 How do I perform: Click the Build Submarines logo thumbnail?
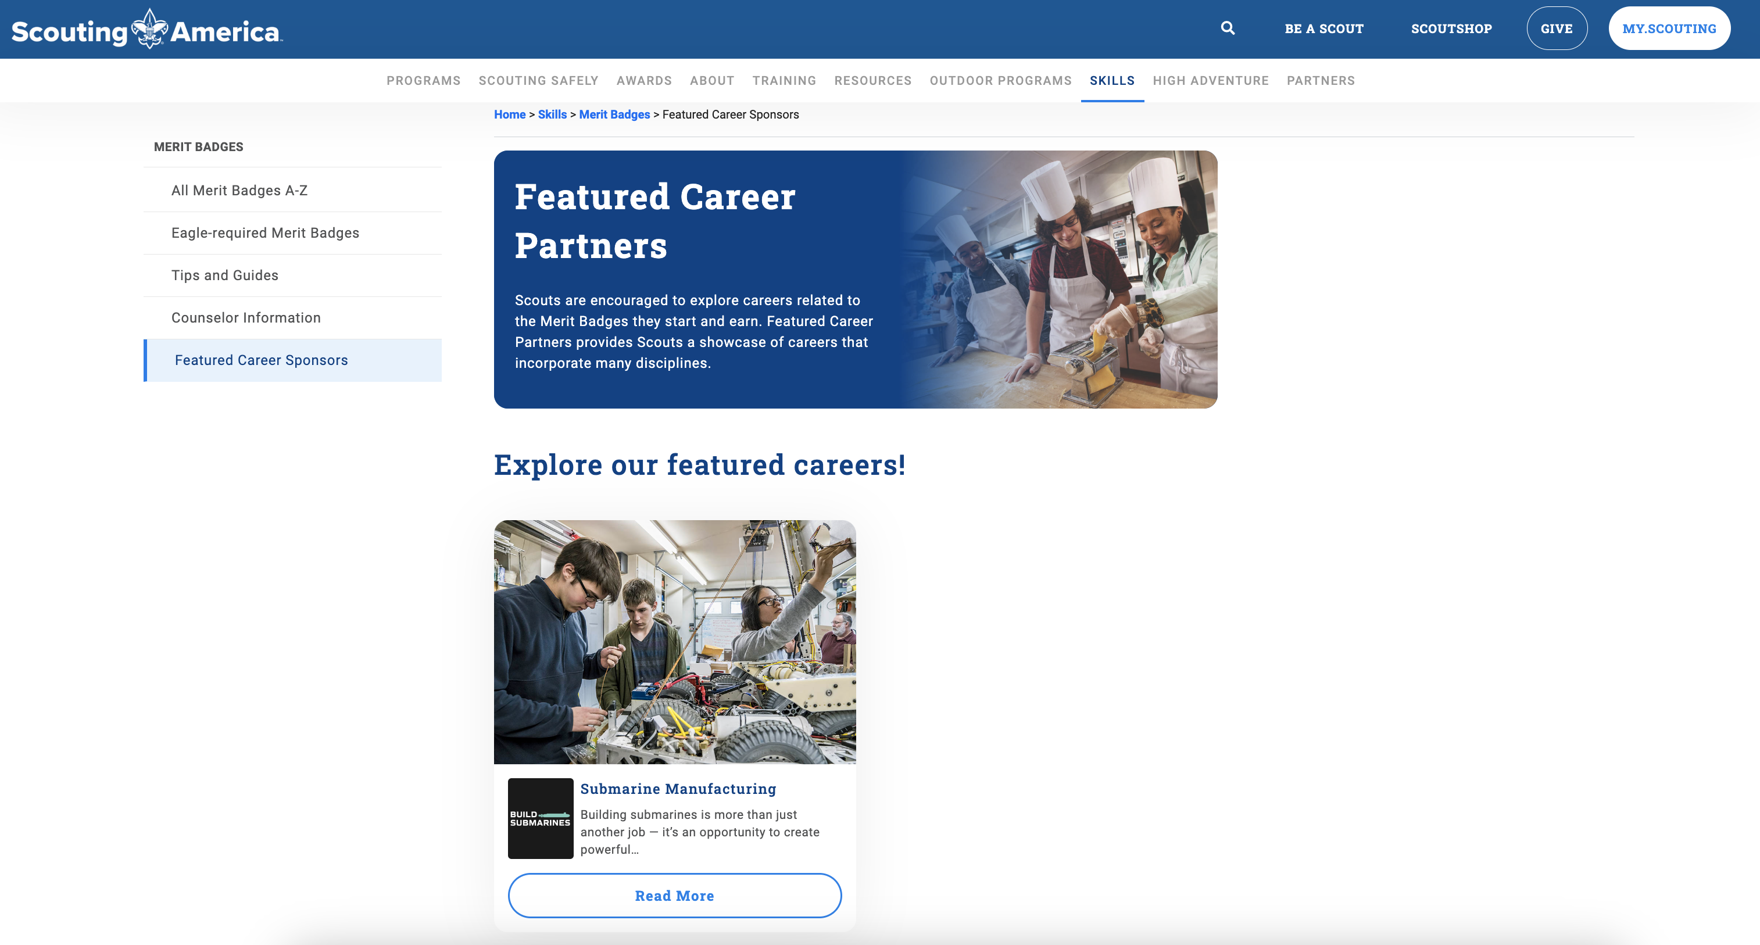tap(541, 818)
